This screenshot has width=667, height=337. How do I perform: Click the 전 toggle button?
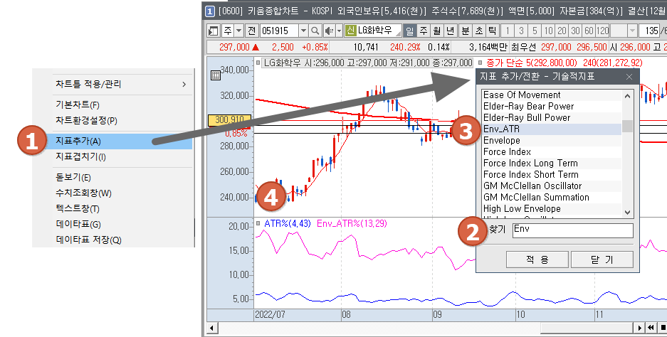(252, 31)
